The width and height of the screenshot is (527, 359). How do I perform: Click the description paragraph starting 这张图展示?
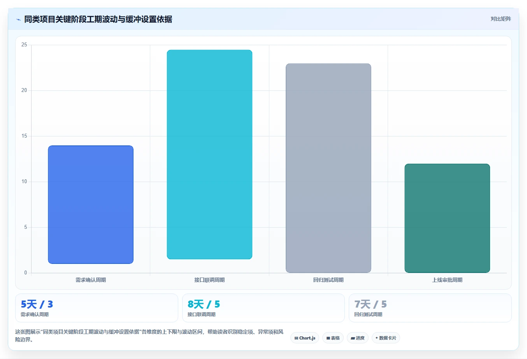pos(149,336)
